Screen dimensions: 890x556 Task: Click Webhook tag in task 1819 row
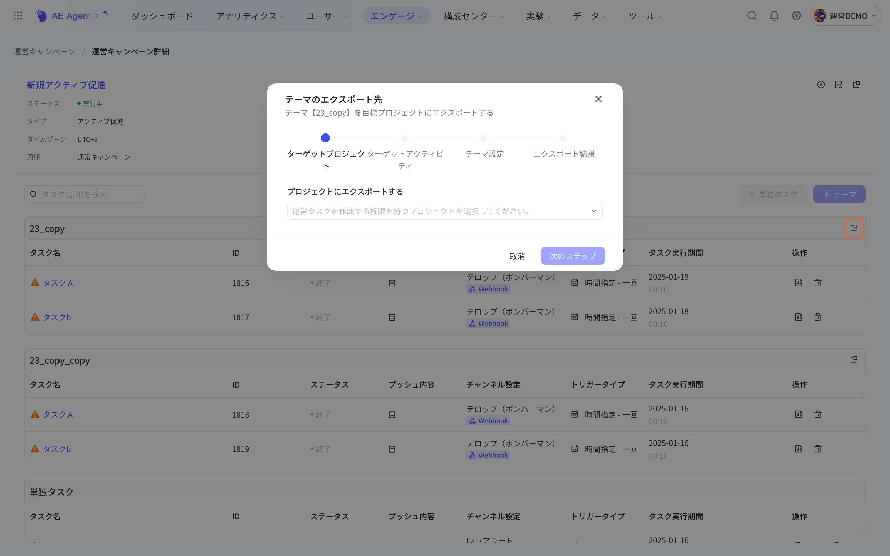488,455
